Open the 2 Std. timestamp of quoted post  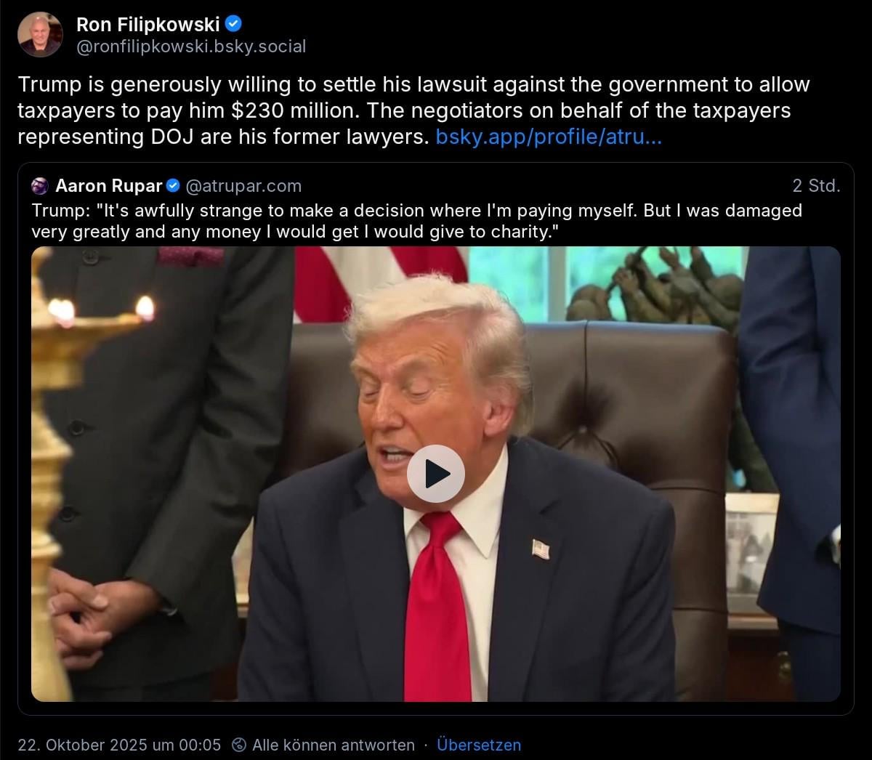(x=816, y=186)
